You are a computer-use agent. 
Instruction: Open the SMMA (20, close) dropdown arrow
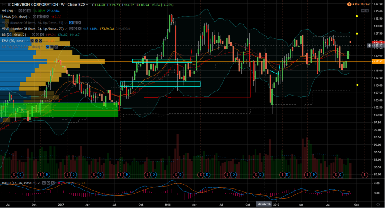[x=29, y=17]
